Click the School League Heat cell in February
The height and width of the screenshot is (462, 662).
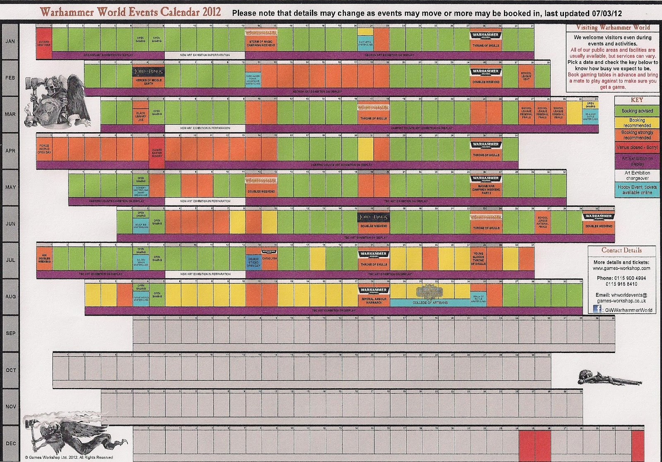(526, 76)
